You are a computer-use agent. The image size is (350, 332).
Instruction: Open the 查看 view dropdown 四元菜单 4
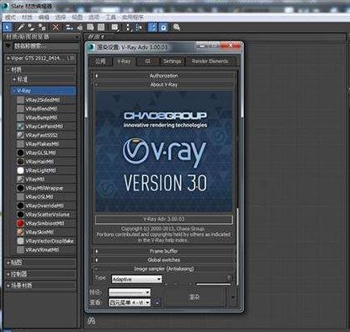tap(130, 303)
